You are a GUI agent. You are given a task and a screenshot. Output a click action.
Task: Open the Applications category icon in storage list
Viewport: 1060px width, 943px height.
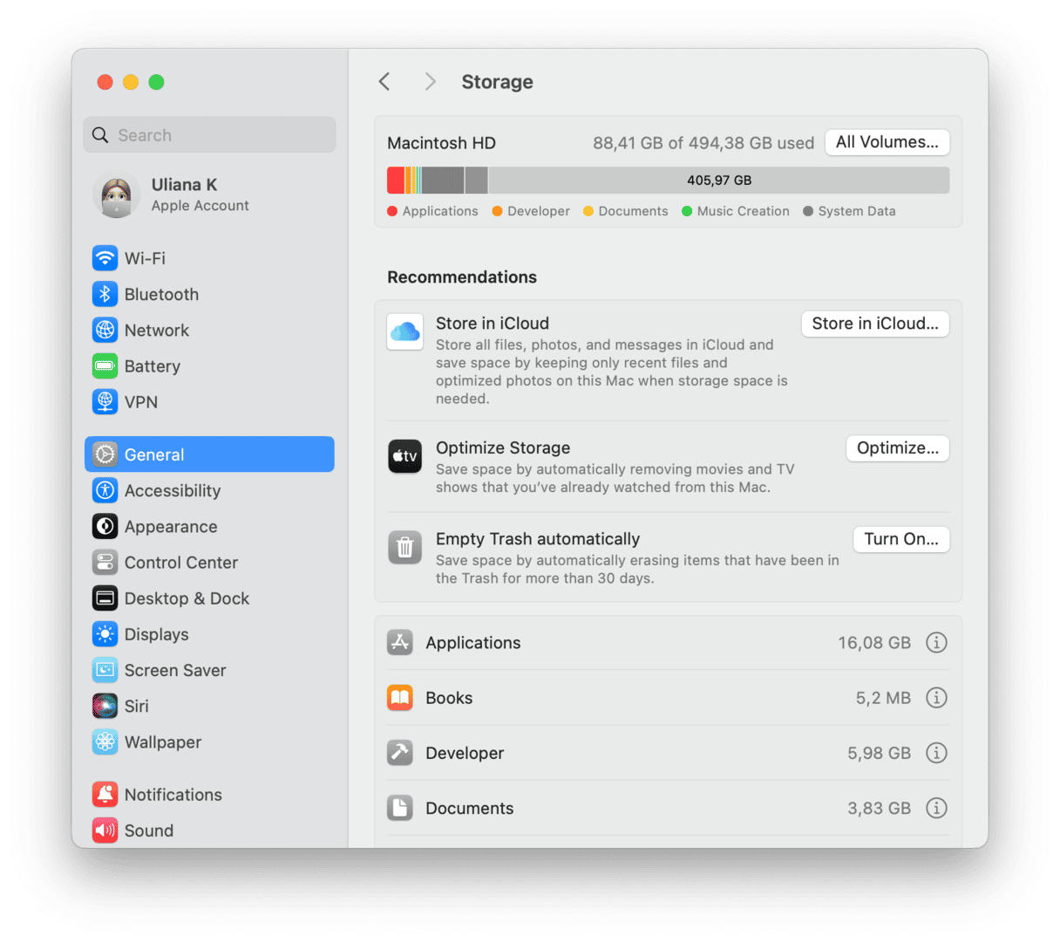400,642
